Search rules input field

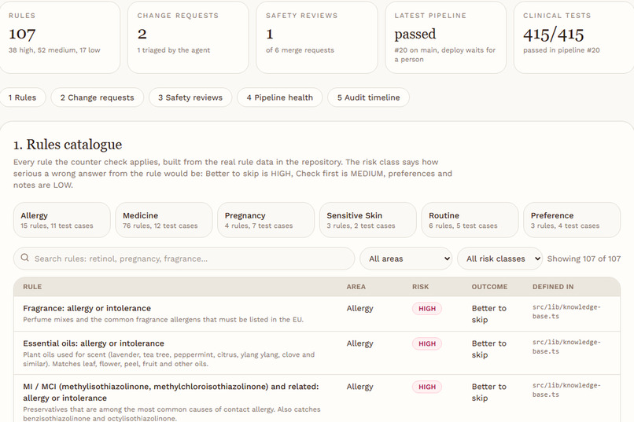click(x=184, y=259)
